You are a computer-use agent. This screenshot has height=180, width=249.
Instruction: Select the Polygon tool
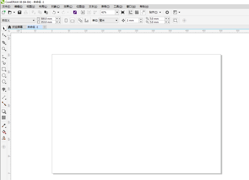(x=4, y=82)
